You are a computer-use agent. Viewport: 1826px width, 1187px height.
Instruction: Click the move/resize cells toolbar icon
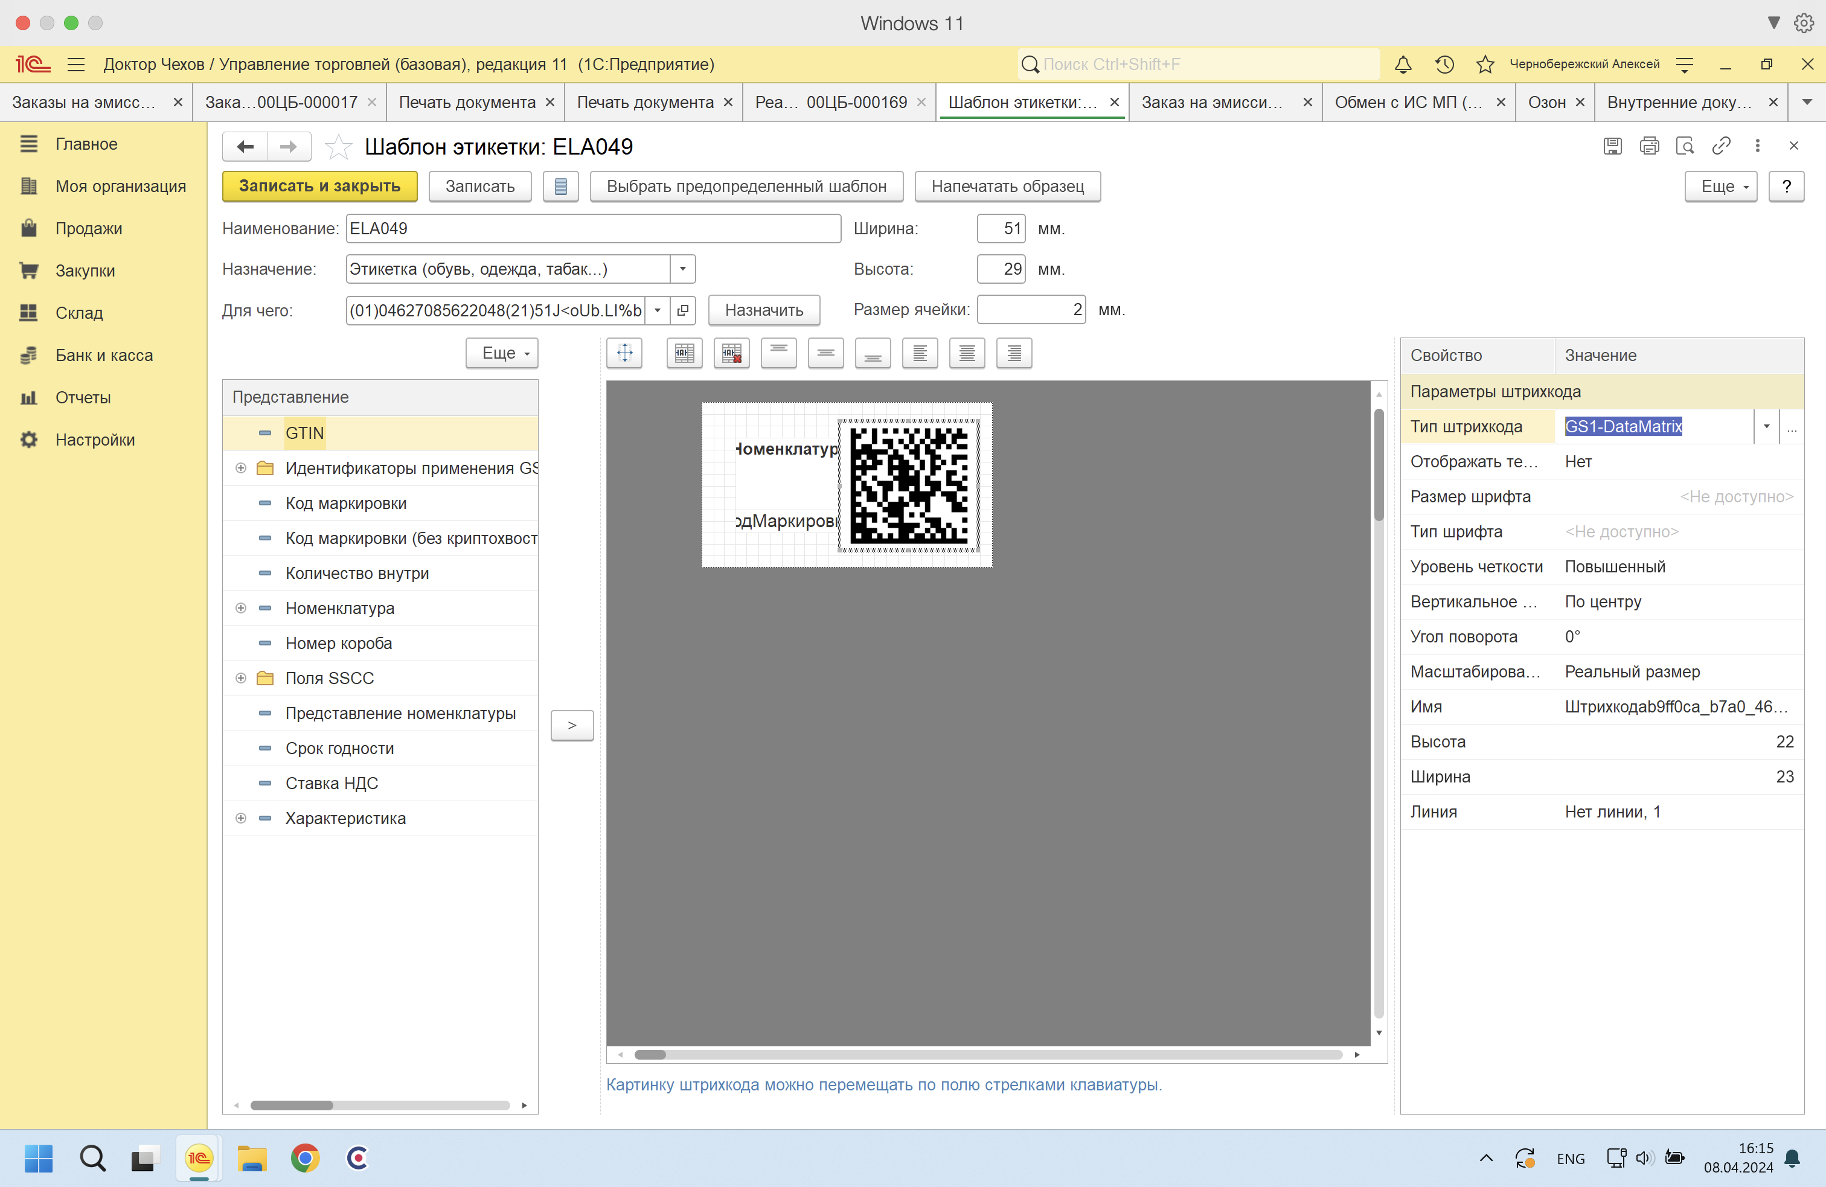pos(624,353)
